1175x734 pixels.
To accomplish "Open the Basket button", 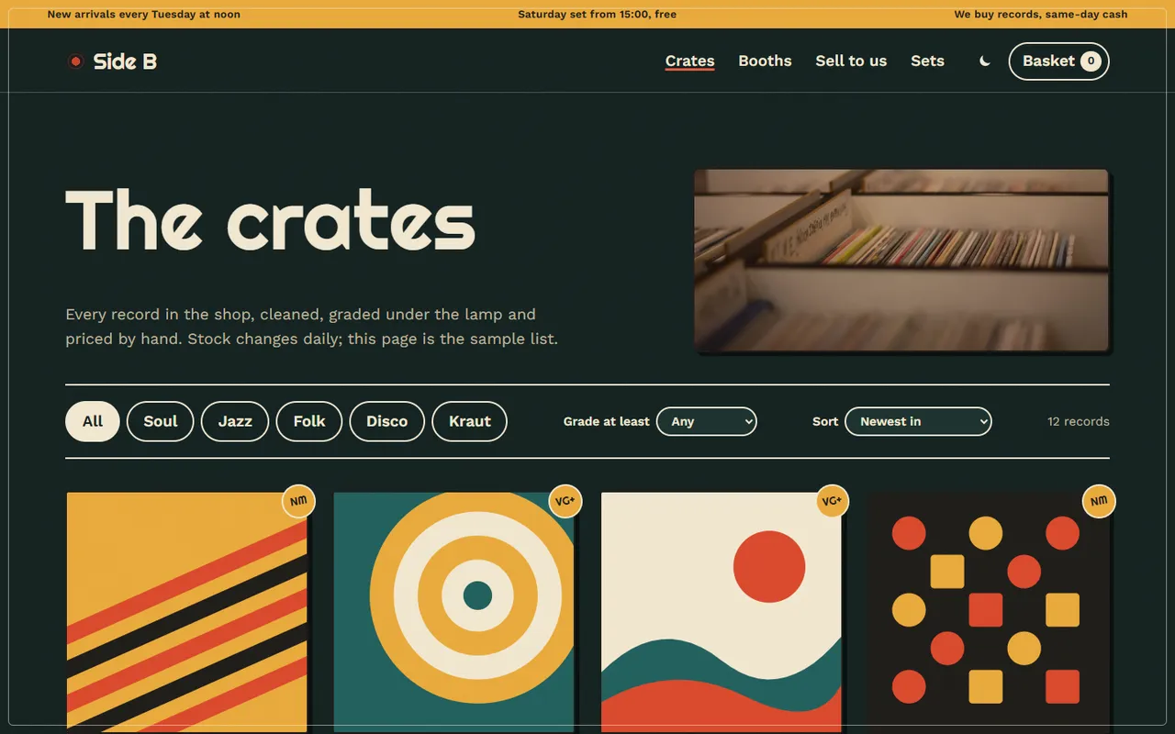I will pos(1058,61).
